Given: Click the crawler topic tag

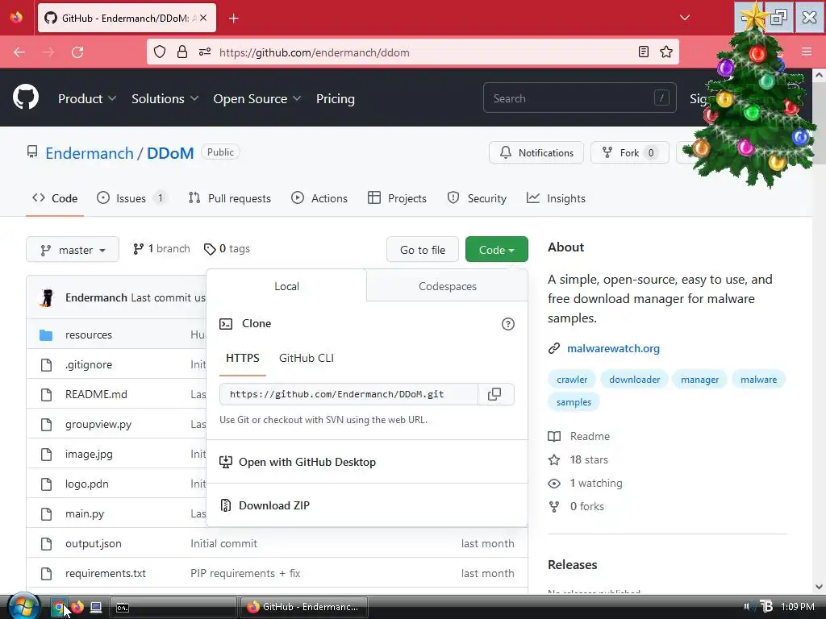Looking at the screenshot, I should pos(572,380).
